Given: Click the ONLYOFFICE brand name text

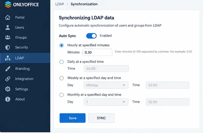Looking at the screenshot, I should [x=26, y=5].
